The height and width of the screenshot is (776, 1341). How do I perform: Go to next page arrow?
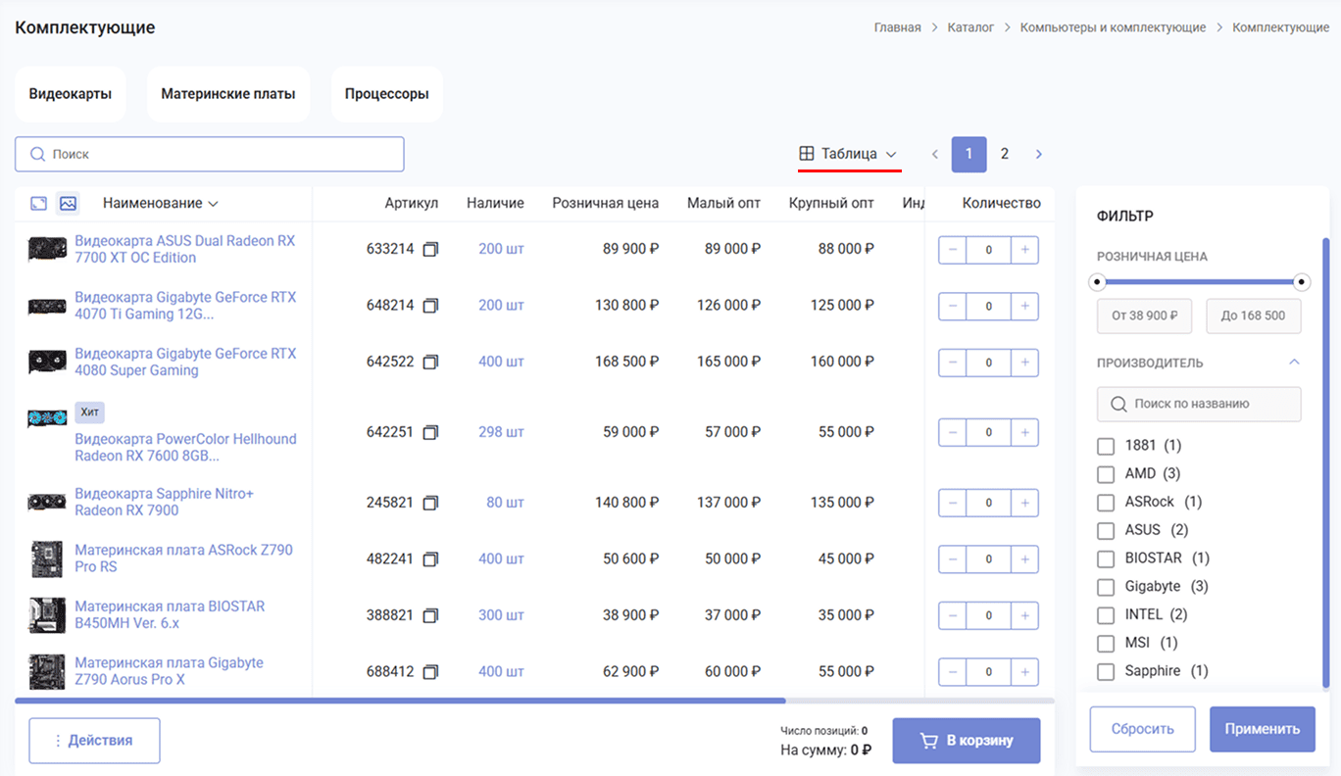tap(1039, 154)
